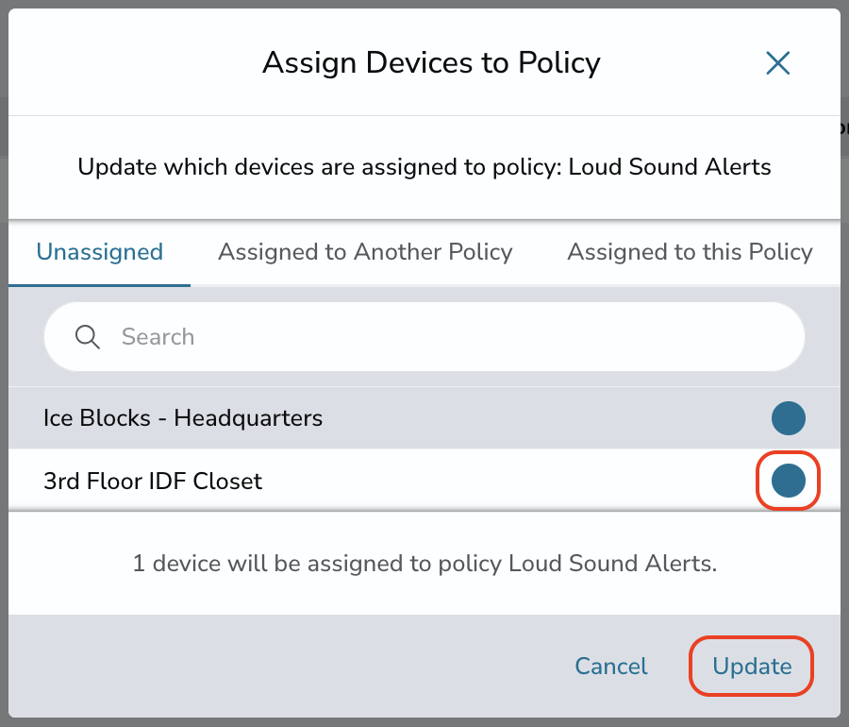
Task: Click the 'Update which devices are assigned' description
Action: point(424,167)
